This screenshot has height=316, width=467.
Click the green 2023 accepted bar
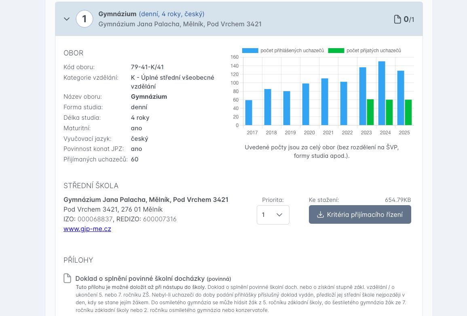click(370, 112)
